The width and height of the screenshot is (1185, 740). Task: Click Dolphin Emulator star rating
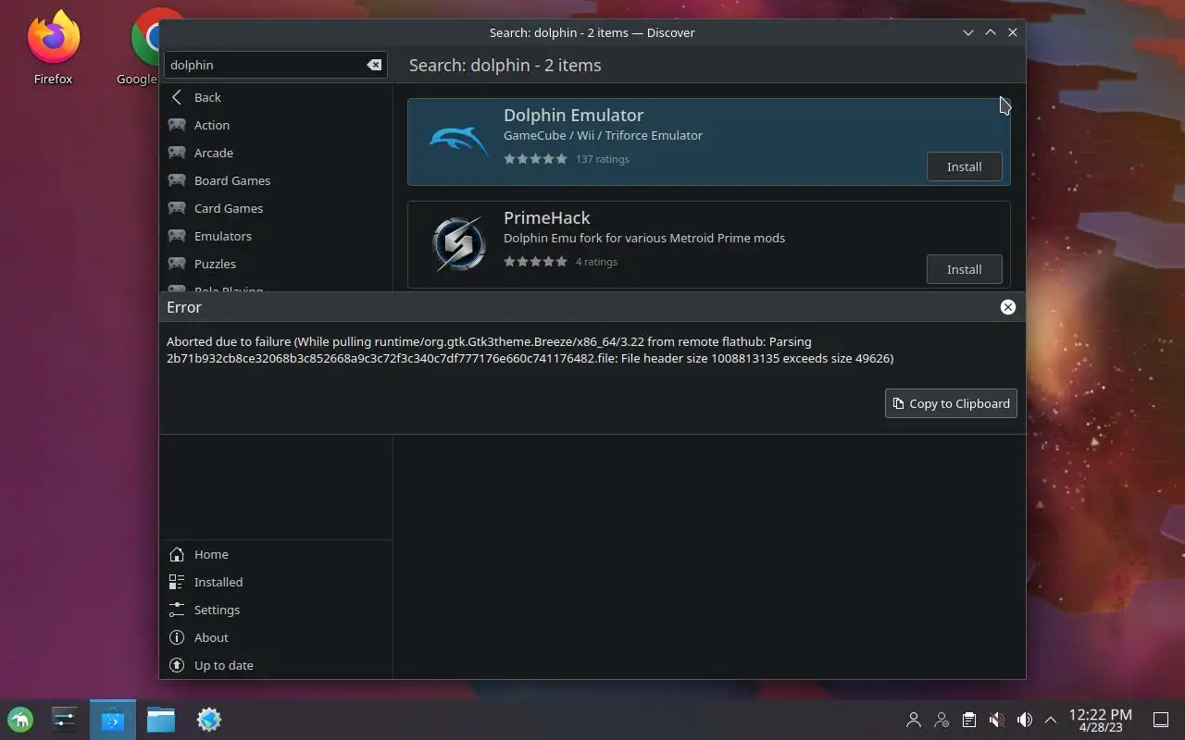click(535, 159)
